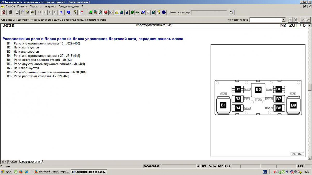Click relay B4 next to KL30 label
312x175 pixels.
[x=238, y=108]
